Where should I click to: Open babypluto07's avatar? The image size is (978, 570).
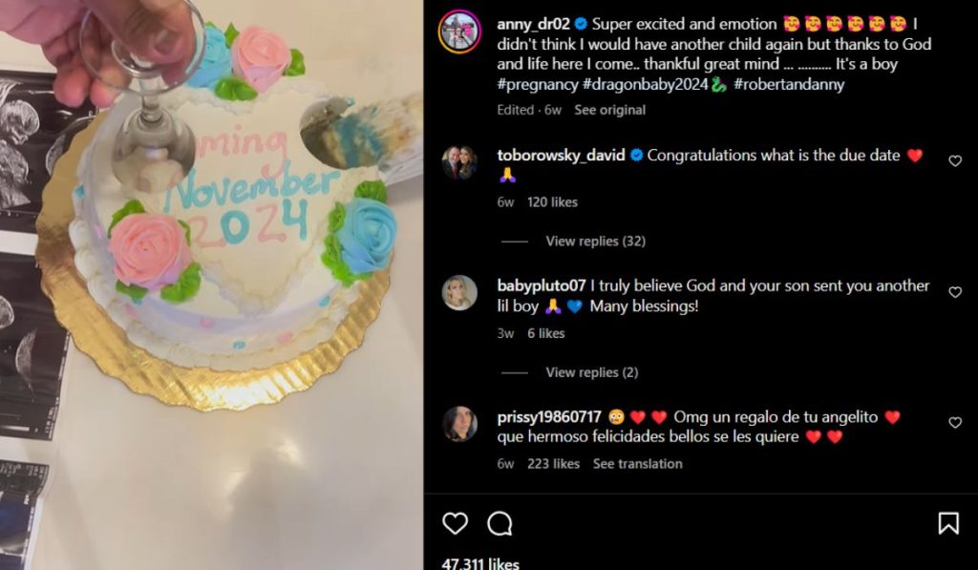tap(459, 293)
